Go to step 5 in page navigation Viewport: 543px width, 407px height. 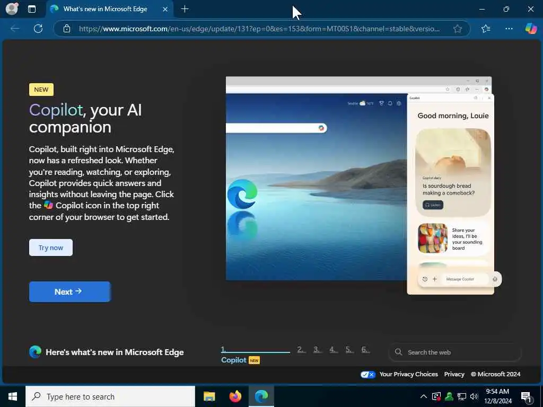(x=349, y=350)
